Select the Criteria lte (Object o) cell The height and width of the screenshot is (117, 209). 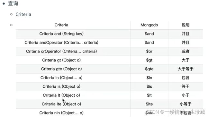click(x=61, y=104)
